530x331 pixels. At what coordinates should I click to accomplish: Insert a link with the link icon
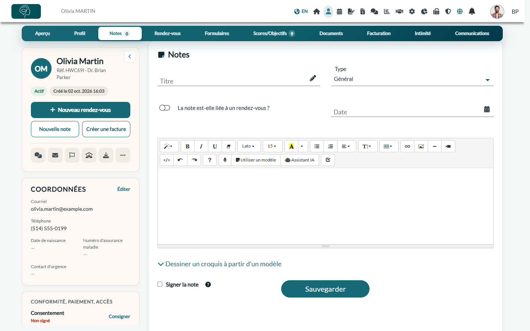[x=407, y=146]
